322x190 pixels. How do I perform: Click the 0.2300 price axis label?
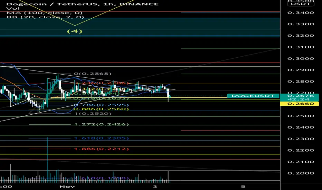tap(301, 139)
